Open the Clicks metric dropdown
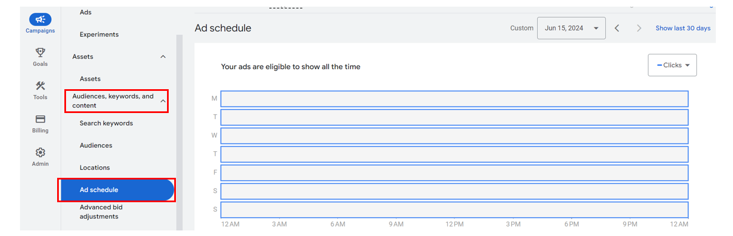This screenshot has width=733, height=236. coord(672,65)
